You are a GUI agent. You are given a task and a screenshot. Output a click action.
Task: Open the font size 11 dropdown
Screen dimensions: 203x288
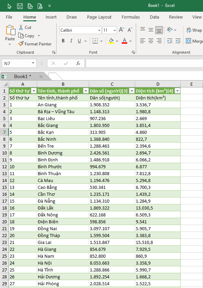(115, 30)
